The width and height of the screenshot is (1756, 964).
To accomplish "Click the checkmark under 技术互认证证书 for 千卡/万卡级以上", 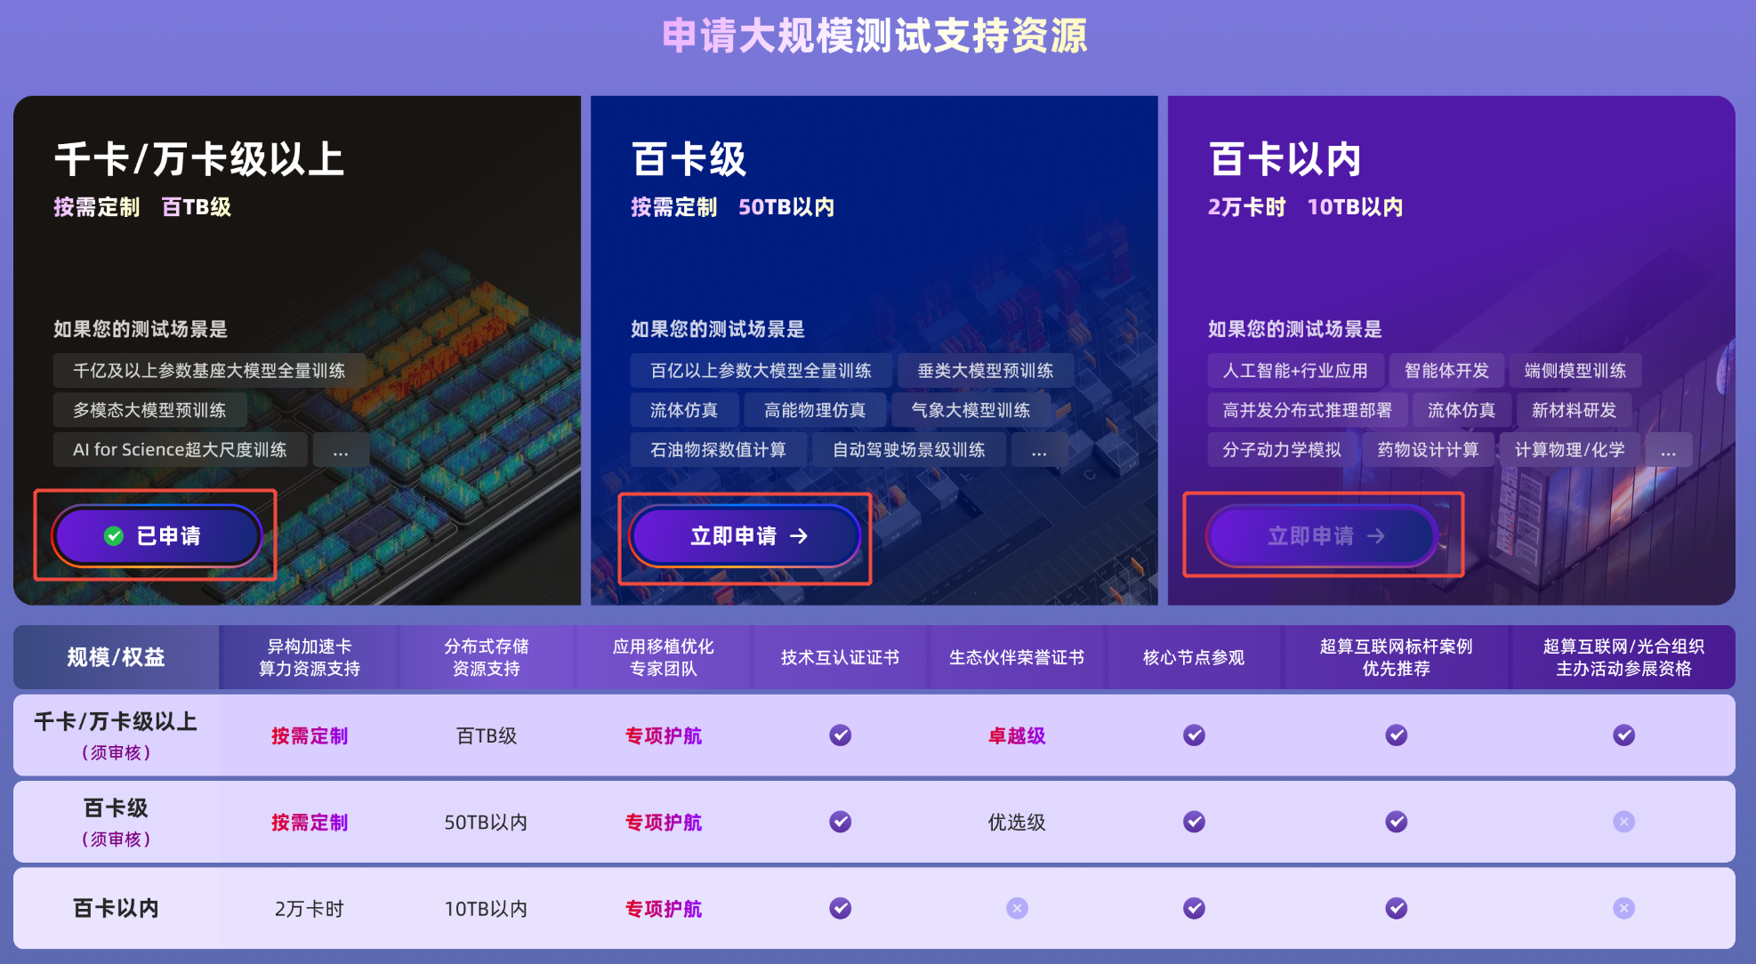I will [841, 735].
